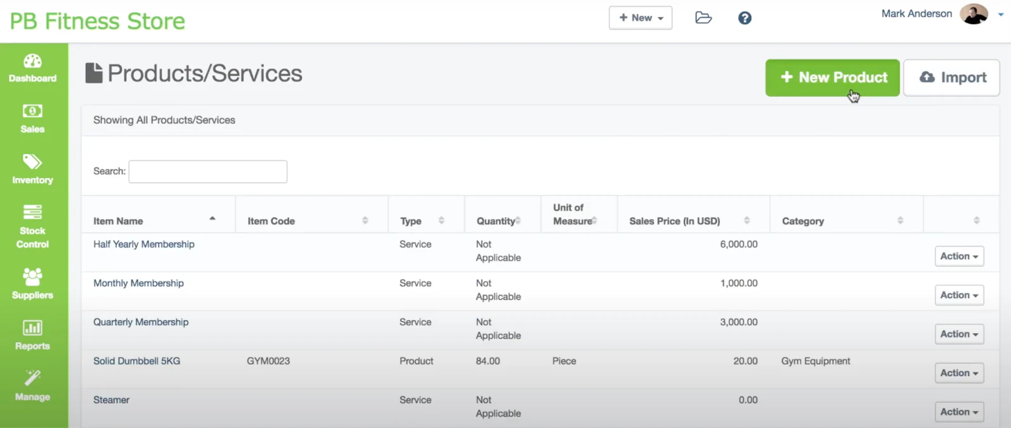The image size is (1011, 428).
Task: Expand the user menu caret beside avatar
Action: click(x=1001, y=15)
